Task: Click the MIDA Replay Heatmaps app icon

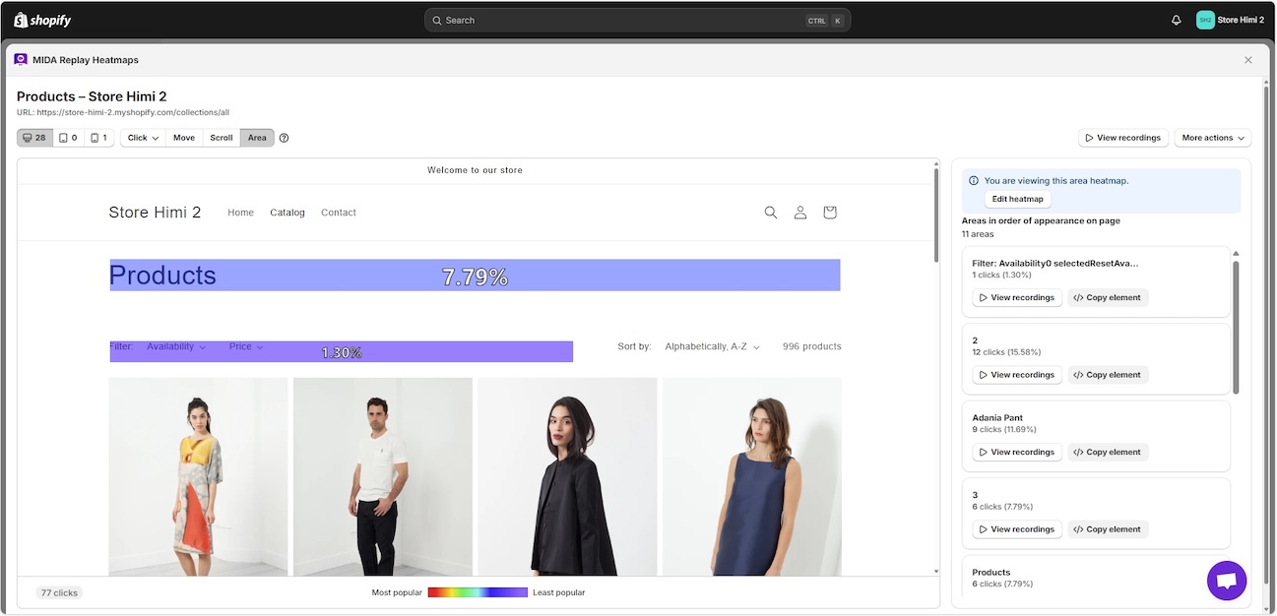Action: point(21,59)
